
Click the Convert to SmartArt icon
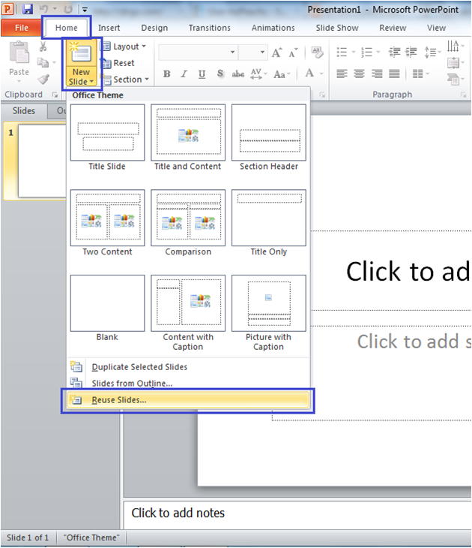(453, 80)
